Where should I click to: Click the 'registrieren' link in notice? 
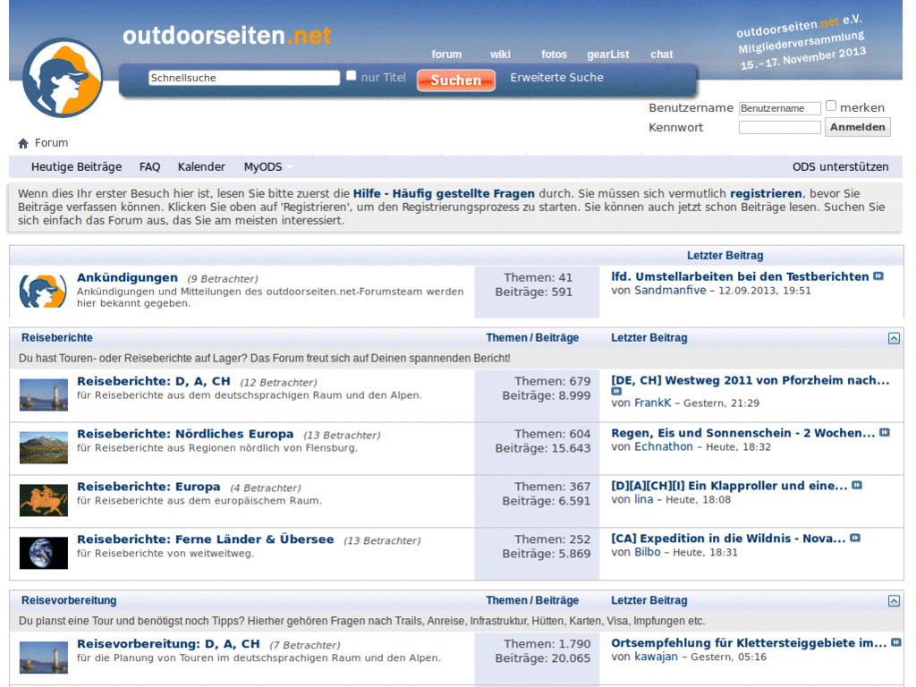point(766,193)
